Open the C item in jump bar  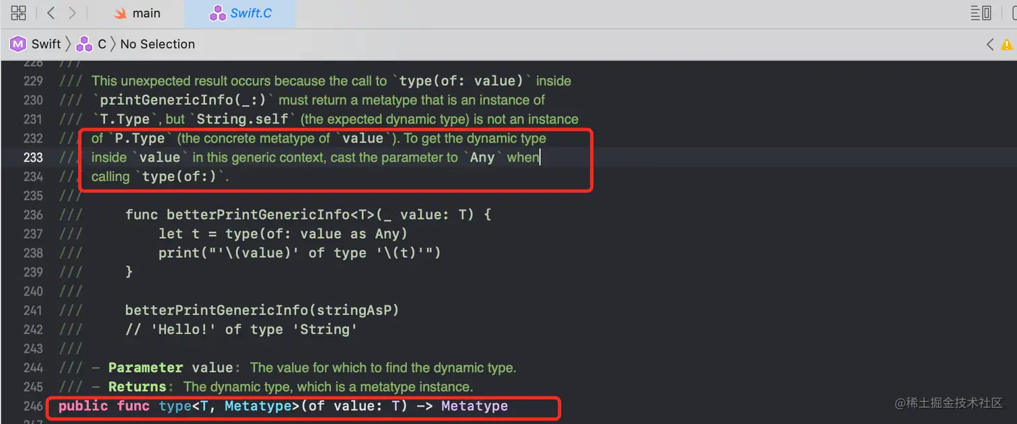[x=102, y=44]
